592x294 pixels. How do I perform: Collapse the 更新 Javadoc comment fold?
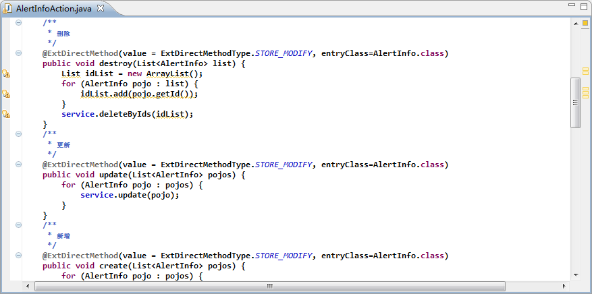pyautogui.click(x=18, y=134)
